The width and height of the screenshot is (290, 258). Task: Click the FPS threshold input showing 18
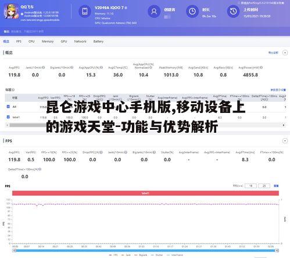[250, 186]
